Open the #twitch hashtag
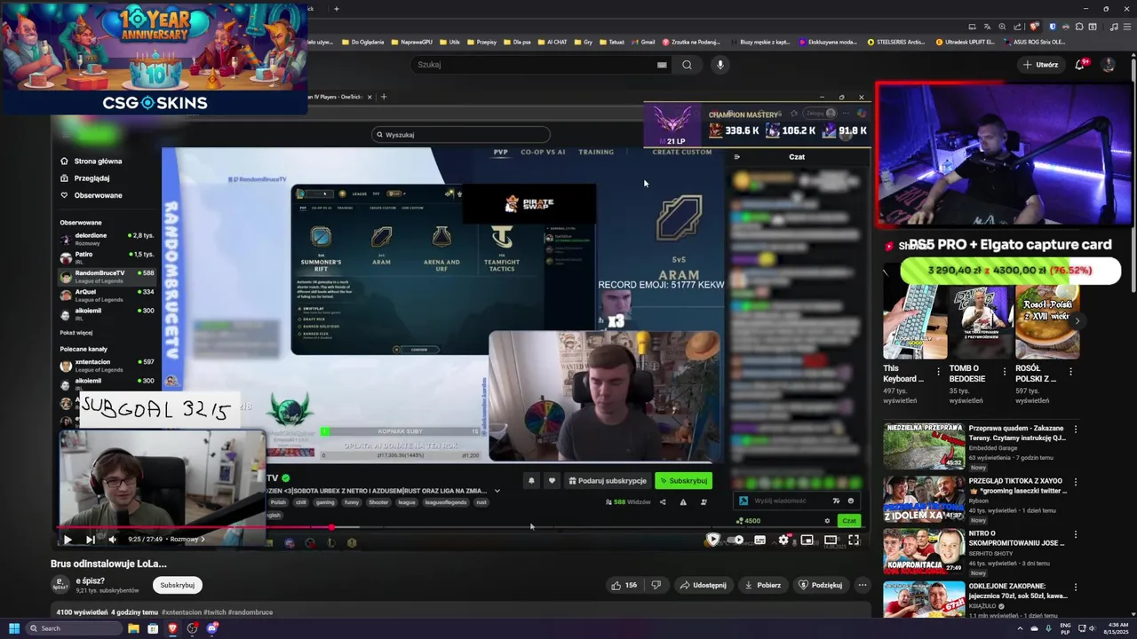Viewport: 1137px width, 639px height. (x=215, y=612)
